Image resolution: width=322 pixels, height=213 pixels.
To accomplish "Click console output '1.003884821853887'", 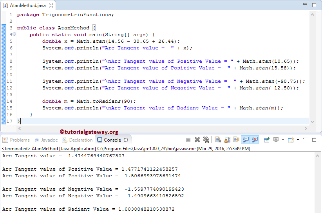I will pos(146,209).
